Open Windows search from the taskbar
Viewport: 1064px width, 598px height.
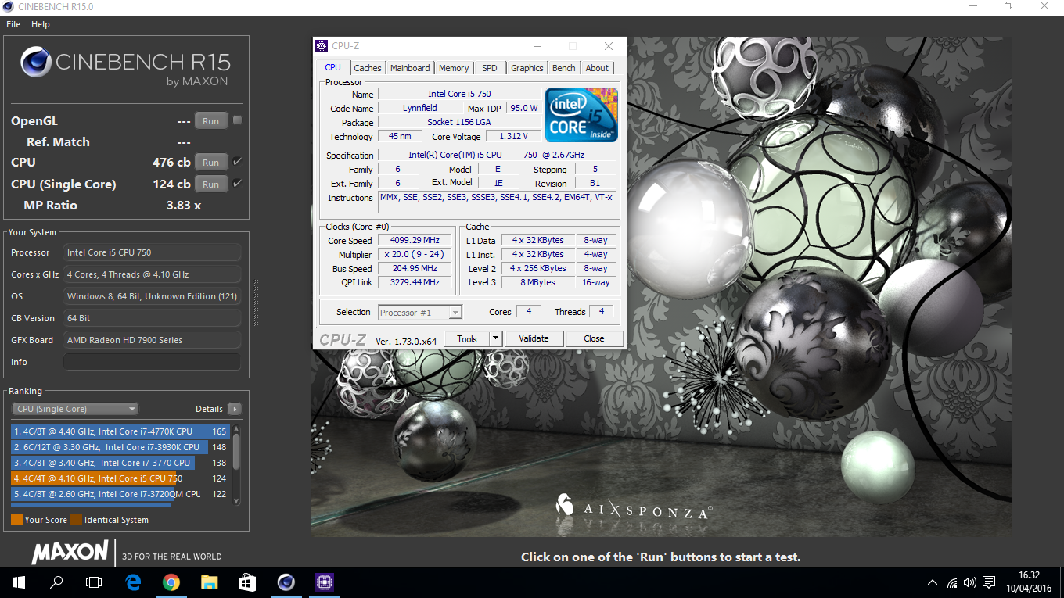pos(56,582)
